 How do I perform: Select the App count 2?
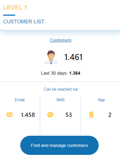110,115
